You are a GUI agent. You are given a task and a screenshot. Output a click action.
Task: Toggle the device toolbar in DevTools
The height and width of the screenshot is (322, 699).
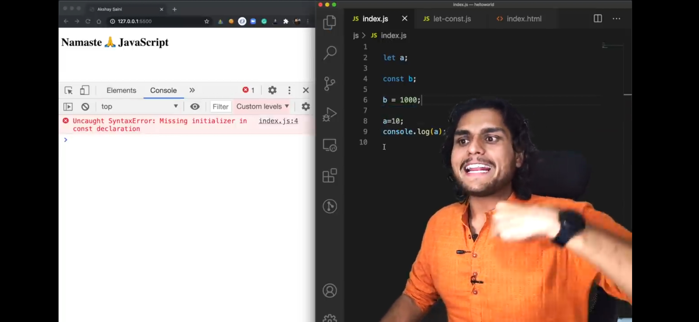[x=85, y=90]
